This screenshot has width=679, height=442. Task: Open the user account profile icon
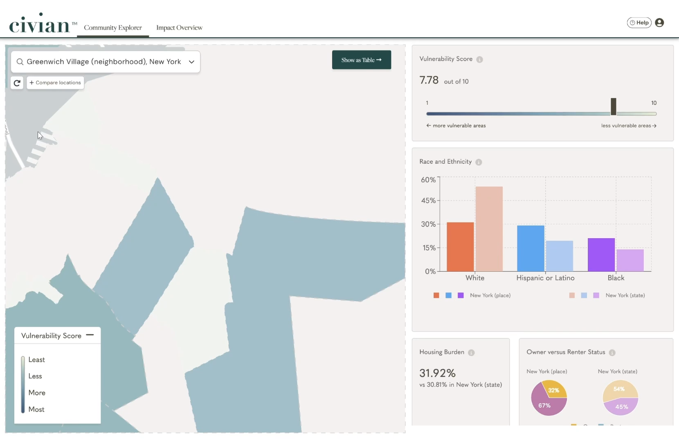659,23
